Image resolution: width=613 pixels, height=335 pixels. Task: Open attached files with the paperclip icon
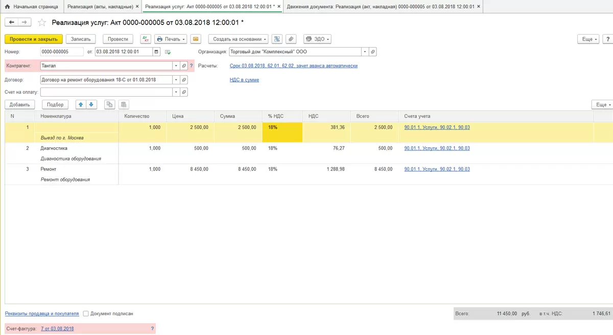click(x=291, y=39)
